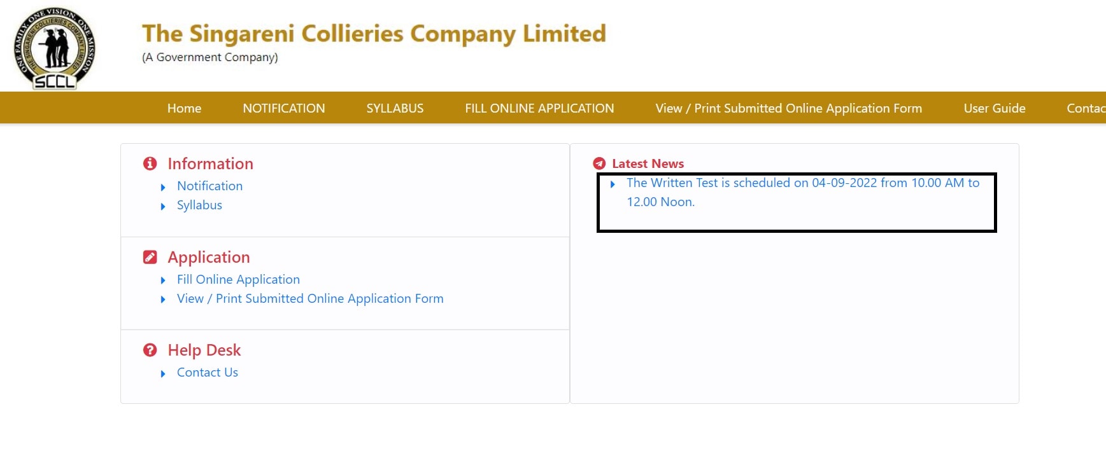Click the Contact Us link under Help Desk
This screenshot has width=1106, height=451.
point(208,372)
